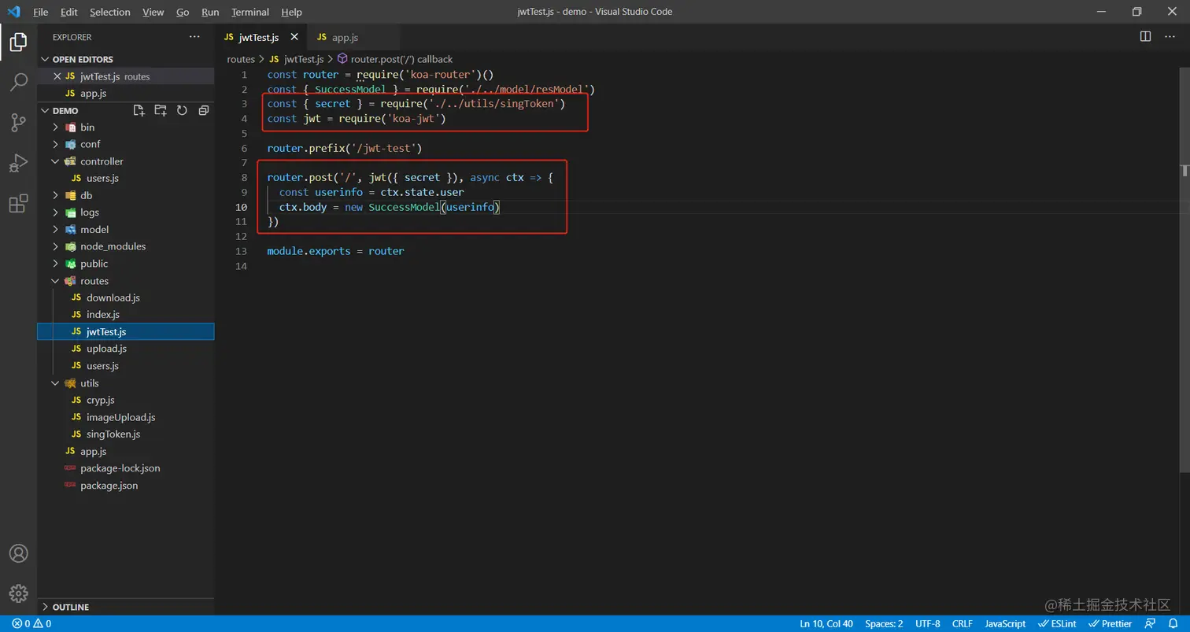Open users.js under controller folder
Image resolution: width=1190 pixels, height=632 pixels.
tap(126, 178)
